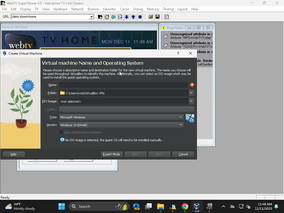Switch to Expert Mode
The height and width of the screenshot is (213, 284).
coord(111,154)
